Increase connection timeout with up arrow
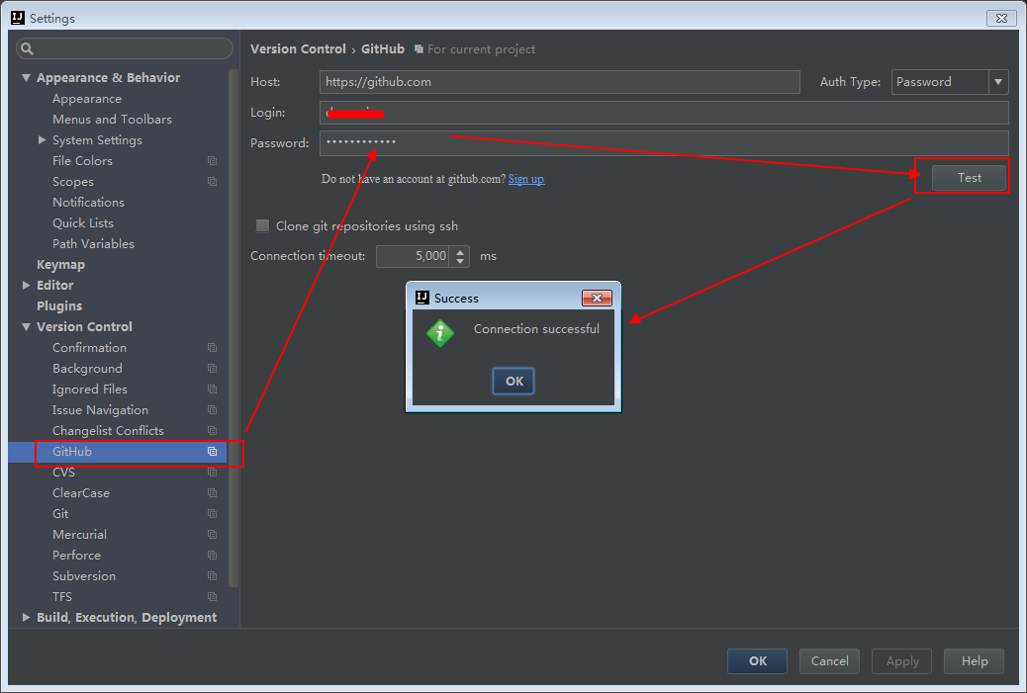This screenshot has width=1027, height=693. [460, 251]
